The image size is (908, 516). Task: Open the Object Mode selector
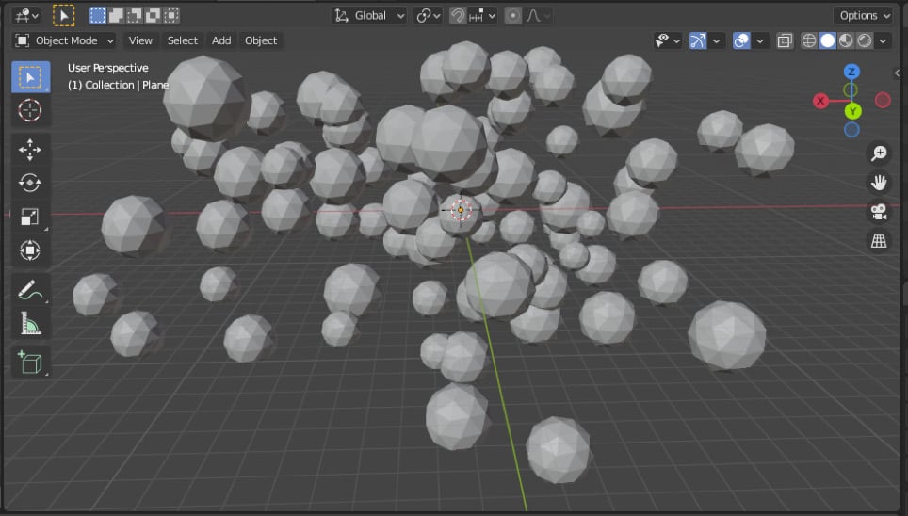64,40
